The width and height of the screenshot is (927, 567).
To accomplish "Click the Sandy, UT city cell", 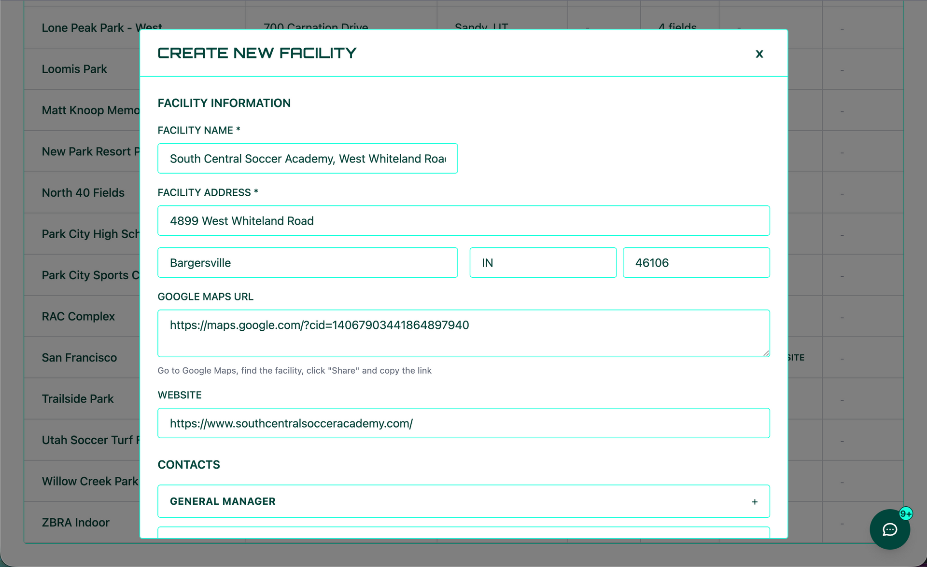I will 481,27.
